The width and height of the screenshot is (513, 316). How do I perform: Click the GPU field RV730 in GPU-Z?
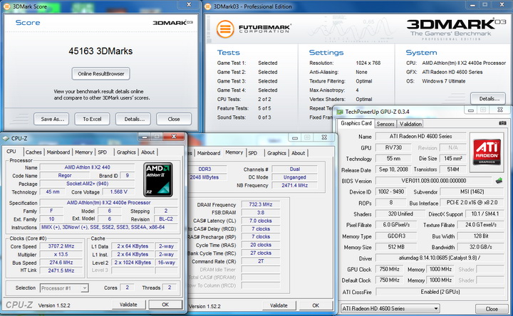[393, 147]
